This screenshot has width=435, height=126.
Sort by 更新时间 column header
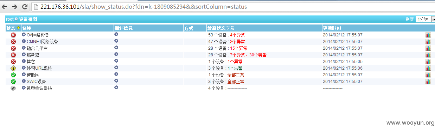coord(332,28)
